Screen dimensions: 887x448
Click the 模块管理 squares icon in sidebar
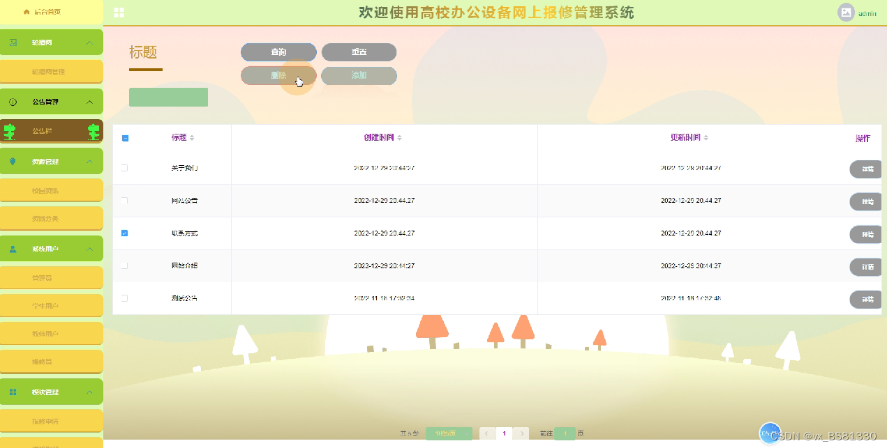point(13,392)
